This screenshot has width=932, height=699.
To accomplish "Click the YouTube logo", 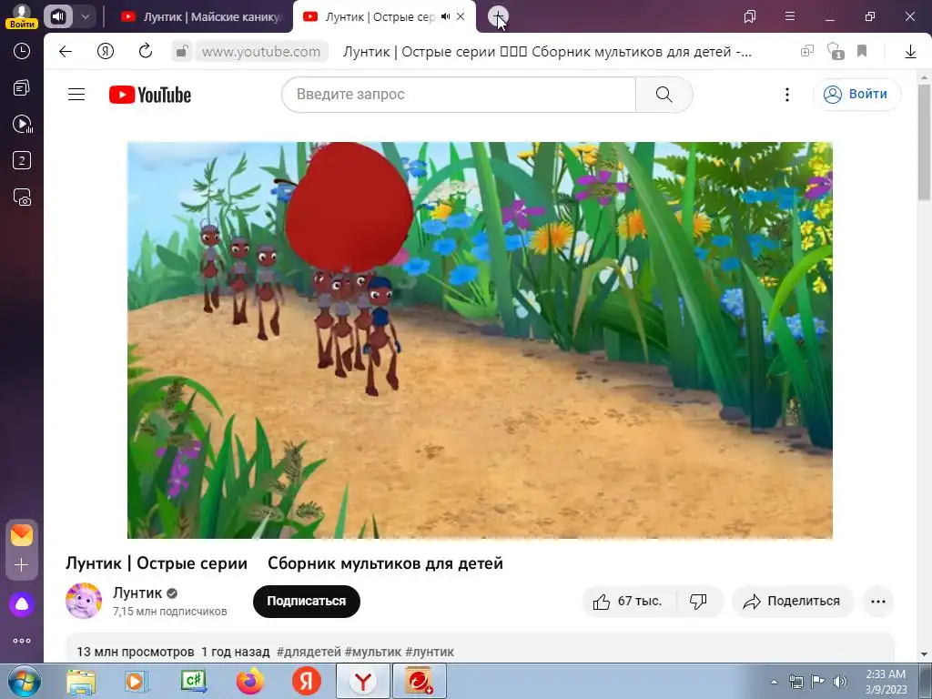I will pyautogui.click(x=150, y=95).
